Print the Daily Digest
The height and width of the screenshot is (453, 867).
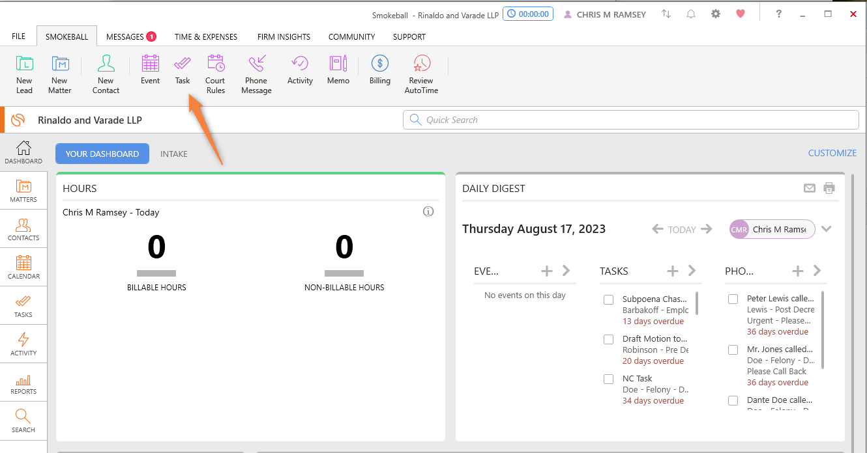coord(829,188)
